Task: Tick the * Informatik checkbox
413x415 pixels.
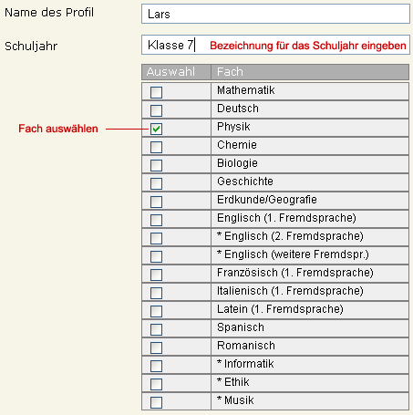Action: 156,366
